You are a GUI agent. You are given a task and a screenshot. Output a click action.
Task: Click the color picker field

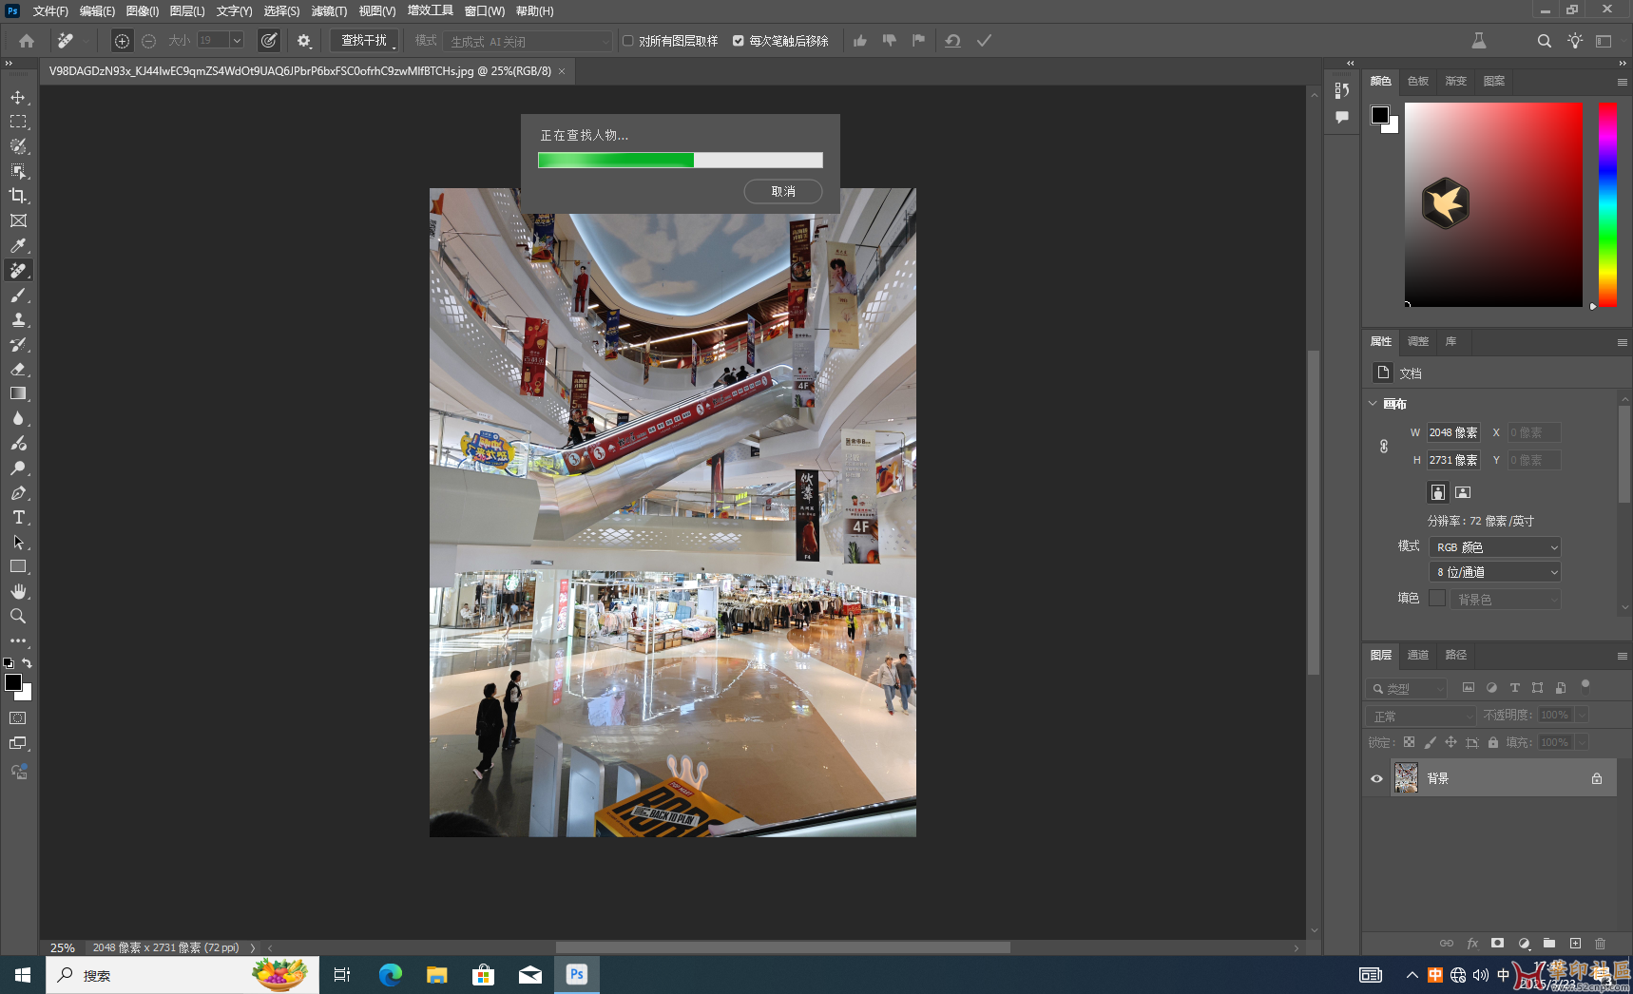[1493, 204]
